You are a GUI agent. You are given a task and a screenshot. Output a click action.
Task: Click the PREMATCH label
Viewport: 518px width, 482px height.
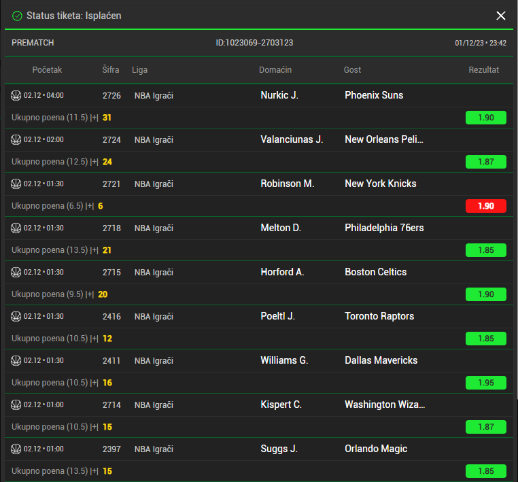click(x=33, y=43)
